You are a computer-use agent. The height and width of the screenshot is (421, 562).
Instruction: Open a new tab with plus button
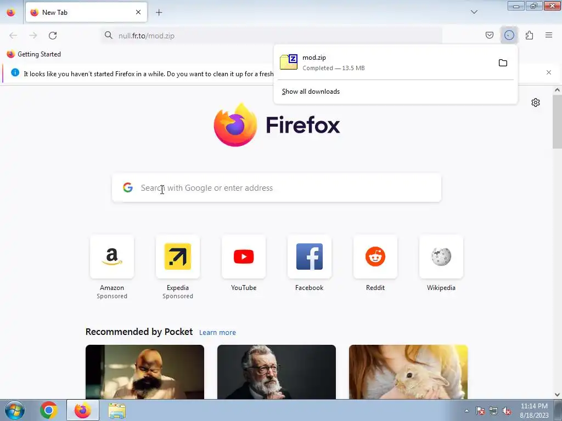[x=159, y=12]
